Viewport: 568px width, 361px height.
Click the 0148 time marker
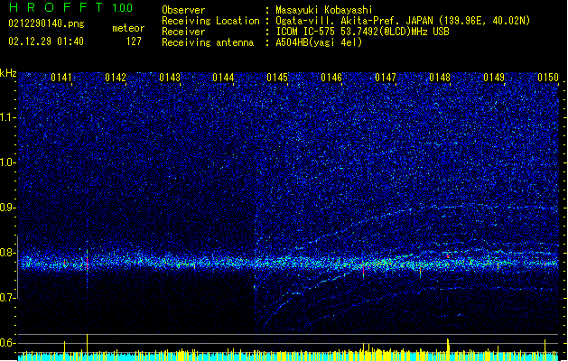[440, 78]
